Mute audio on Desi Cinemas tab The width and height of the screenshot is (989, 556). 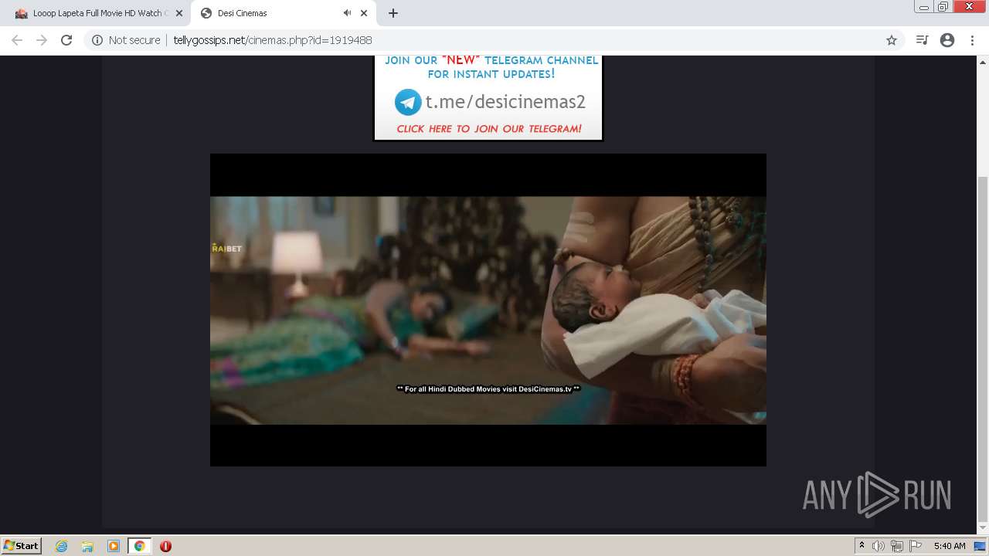(x=347, y=13)
